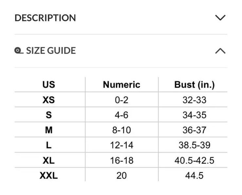Click the XL size row label
This screenshot has width=242, height=195.
pyautogui.click(x=49, y=160)
